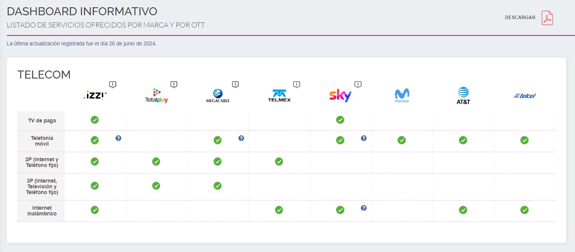Open the info icon above Megacable logo
Screen dimensions: 575x252
click(235, 84)
